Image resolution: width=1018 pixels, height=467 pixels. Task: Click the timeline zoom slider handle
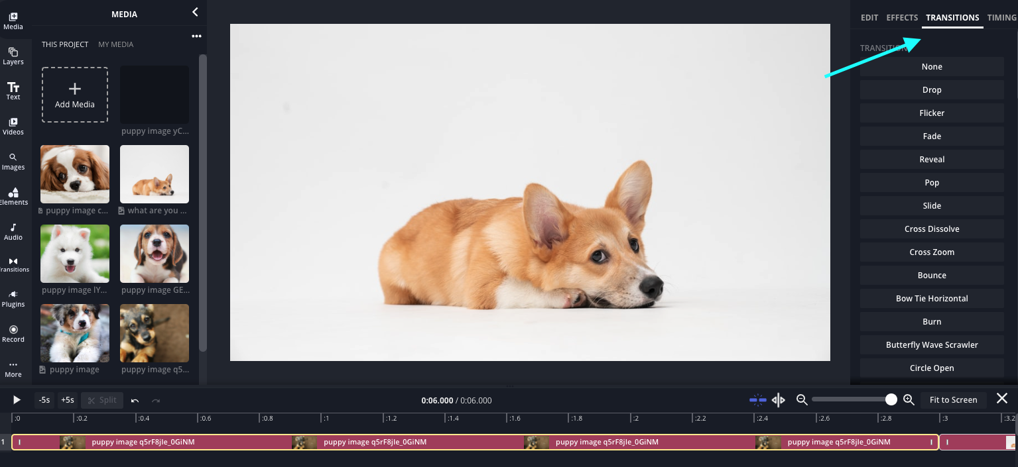click(891, 399)
